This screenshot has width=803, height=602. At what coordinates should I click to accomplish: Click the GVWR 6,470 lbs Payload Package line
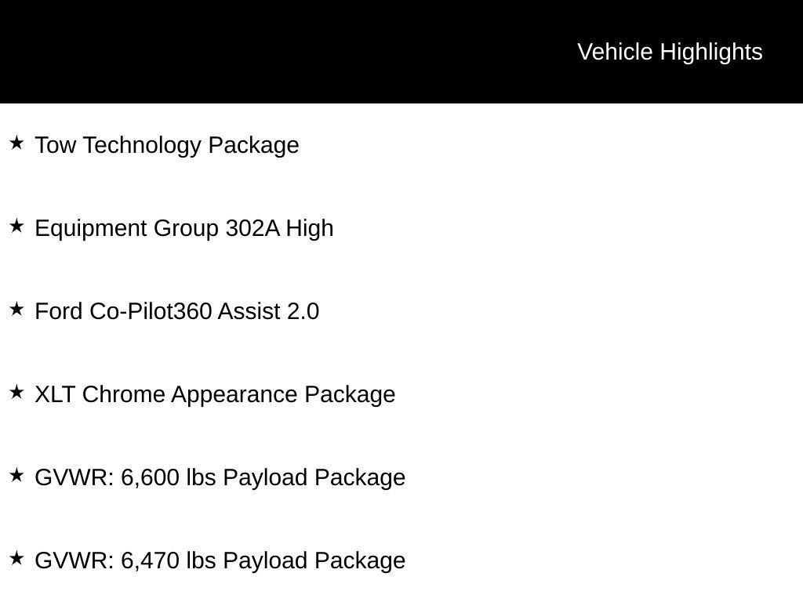point(220,560)
